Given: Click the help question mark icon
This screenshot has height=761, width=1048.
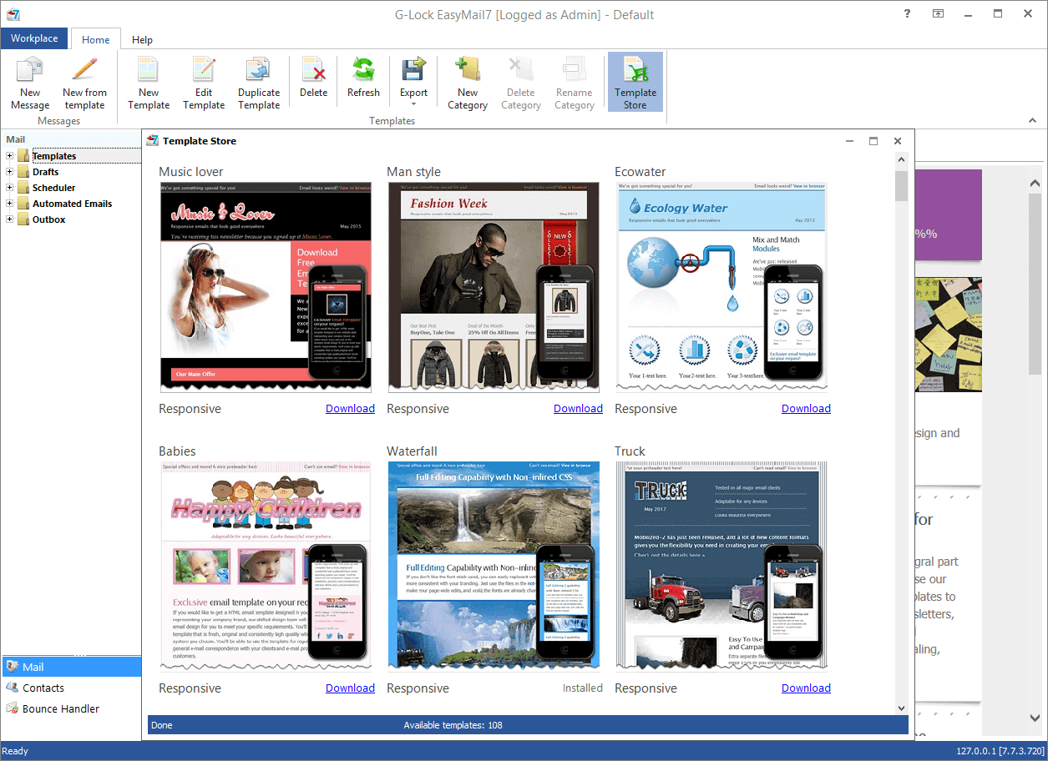Looking at the screenshot, I should (907, 13).
